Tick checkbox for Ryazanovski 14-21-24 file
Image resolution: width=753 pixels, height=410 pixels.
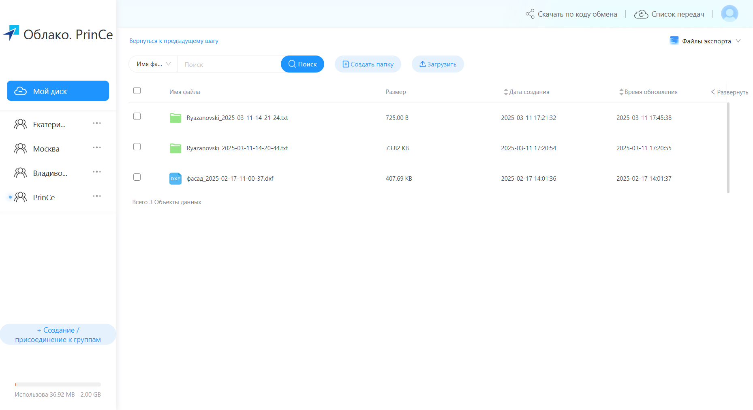tap(137, 117)
